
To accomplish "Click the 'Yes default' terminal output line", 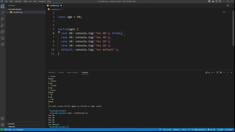I will pyautogui.click(x=54, y=125).
